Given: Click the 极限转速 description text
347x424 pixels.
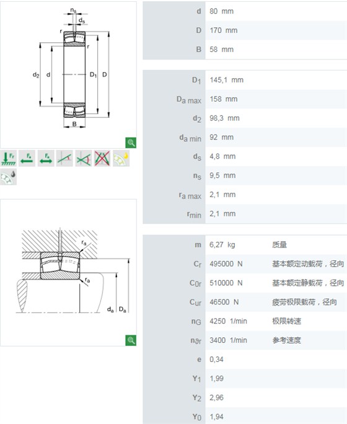Looking at the screenshot, I should coord(286,321).
